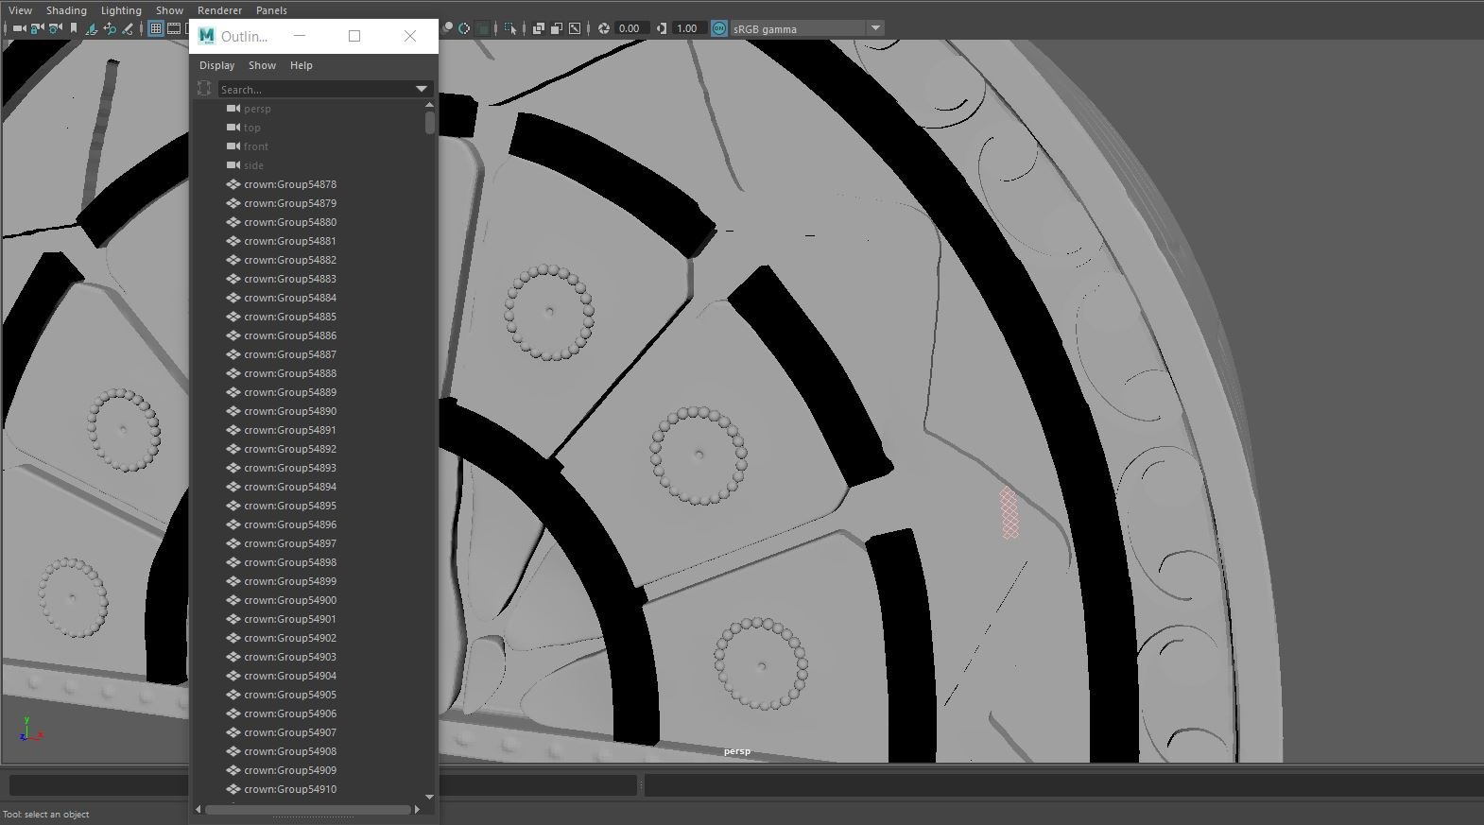Screen dimensions: 1484x825
Task: Click the Outliner scroll-up arrow
Action: pos(430,105)
